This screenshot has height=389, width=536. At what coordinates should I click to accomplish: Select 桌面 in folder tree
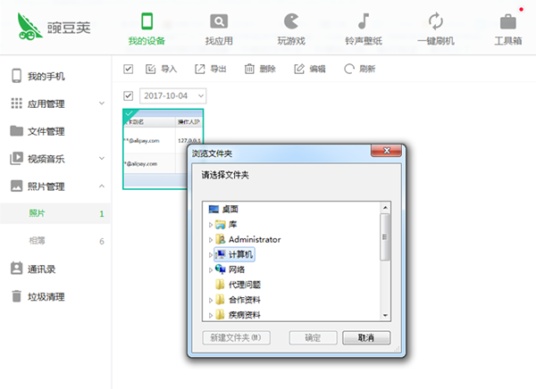[223, 209]
